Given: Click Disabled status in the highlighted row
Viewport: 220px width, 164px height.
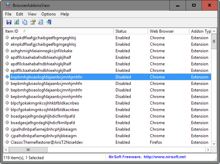Looking at the screenshot, I should (123, 77).
